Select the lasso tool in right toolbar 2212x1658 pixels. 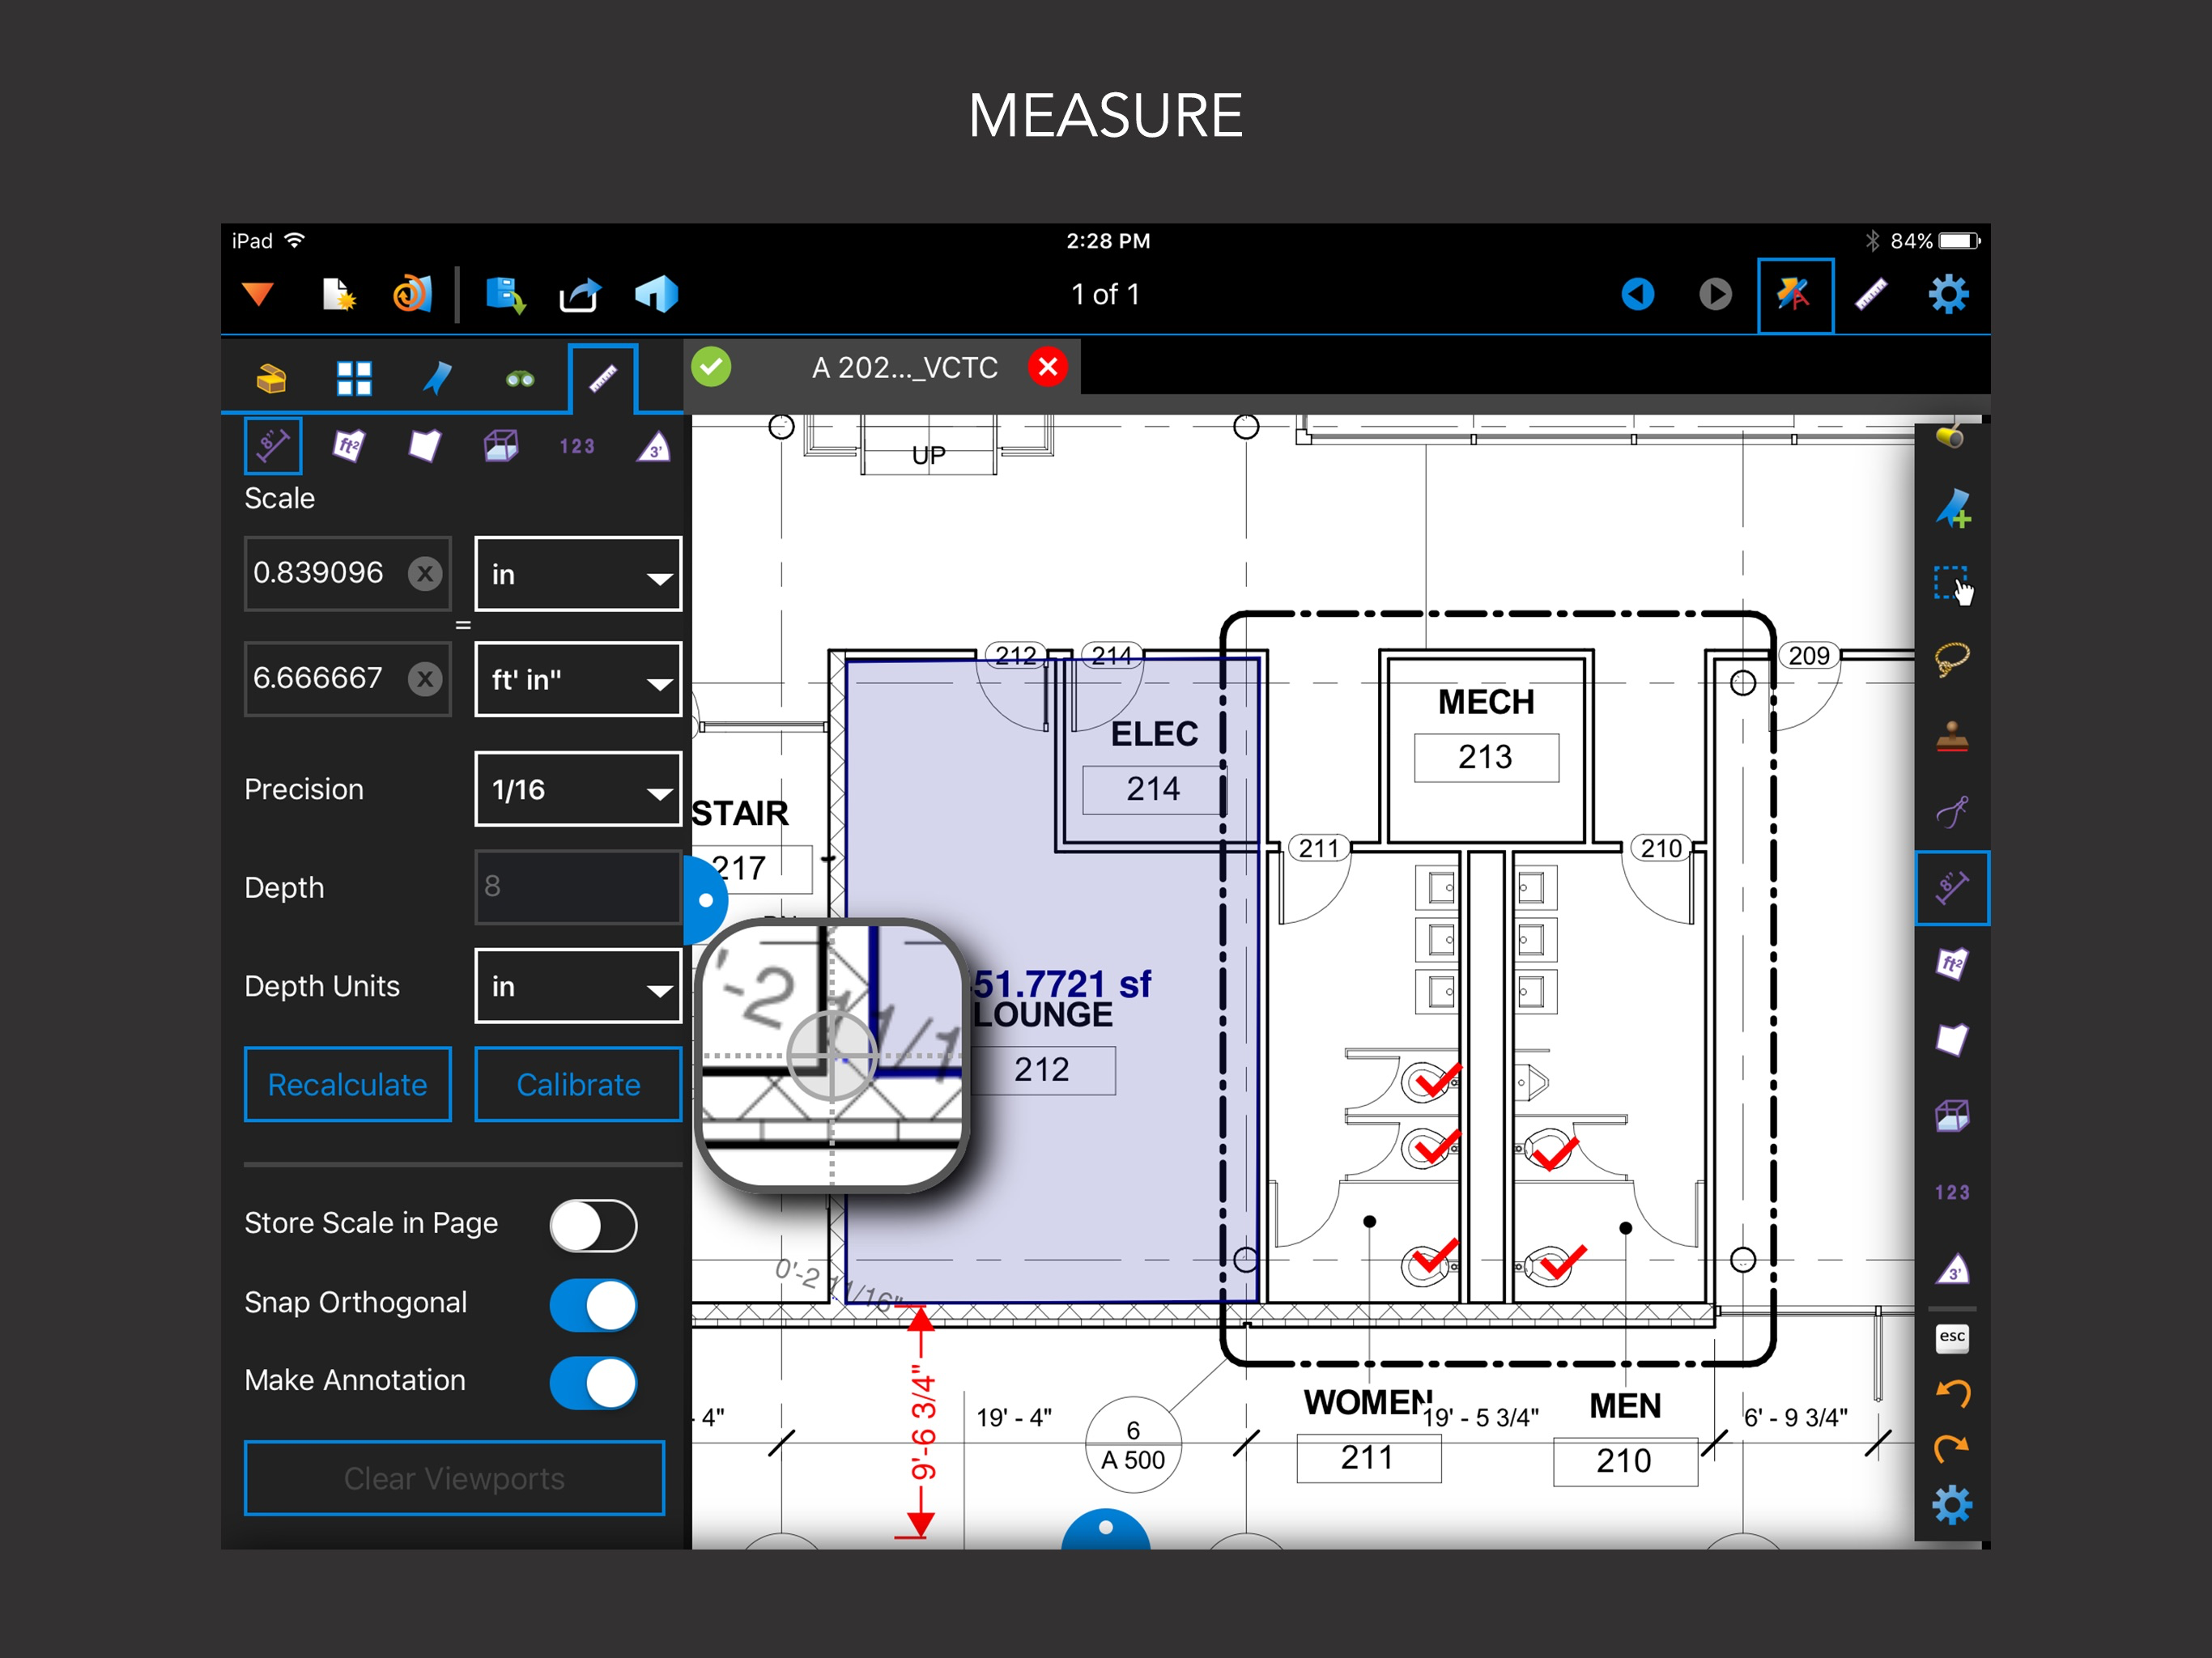click(1951, 659)
